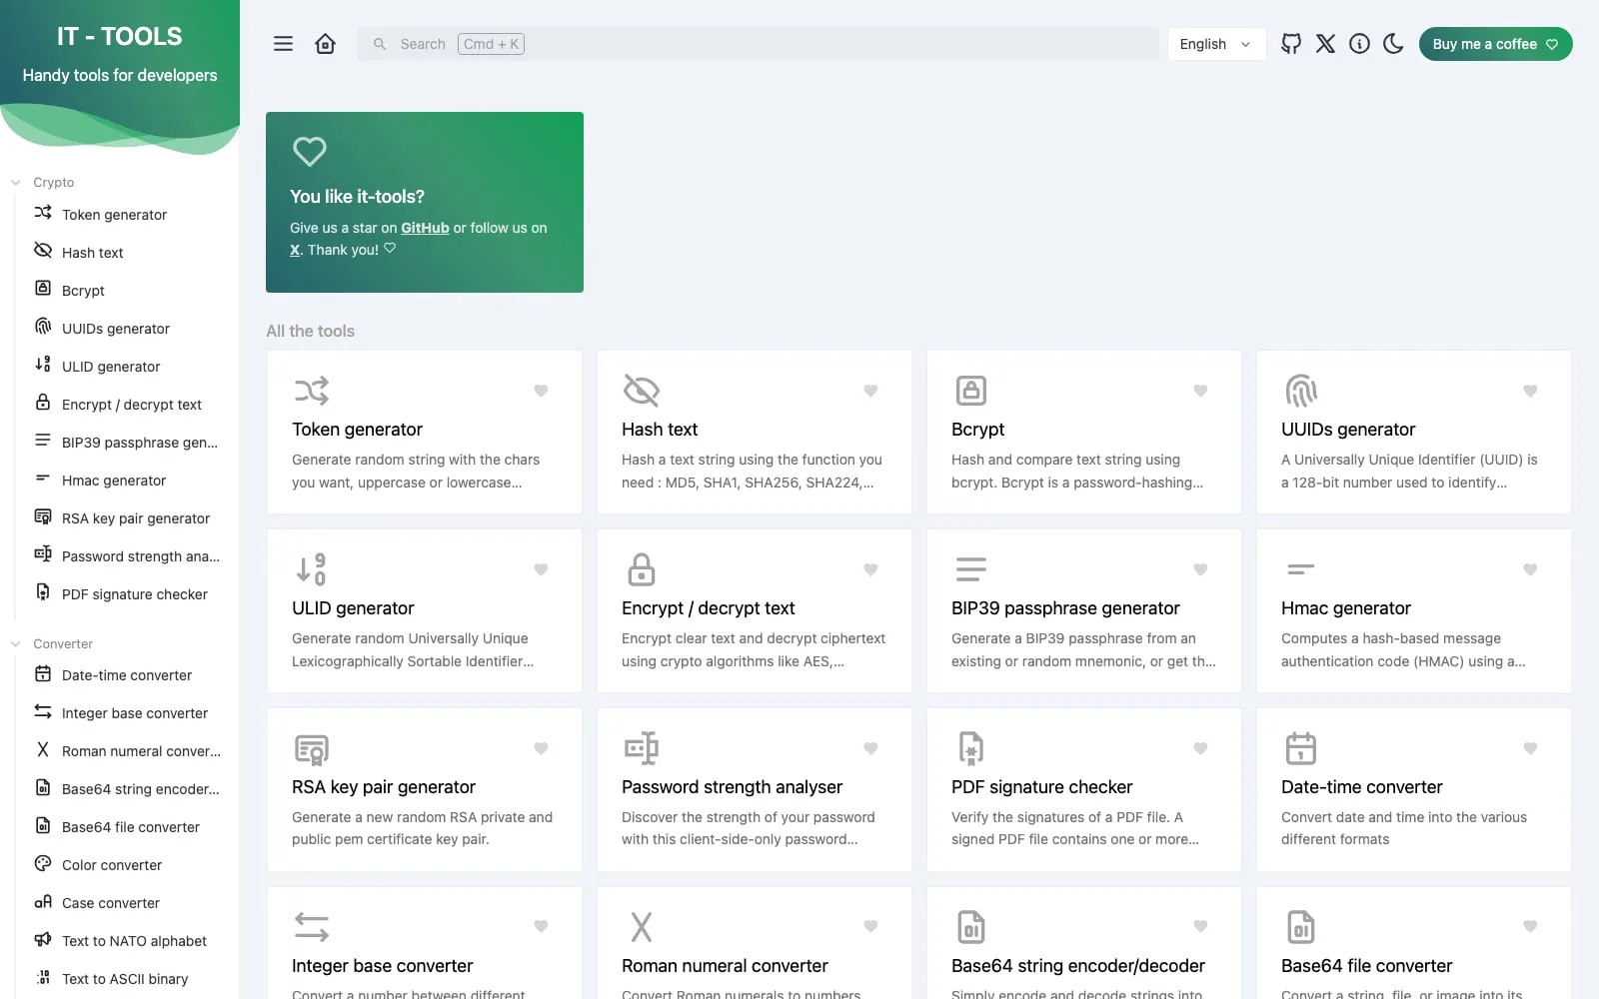
Task: Follow the GitHub link in the banner
Action: (x=425, y=228)
